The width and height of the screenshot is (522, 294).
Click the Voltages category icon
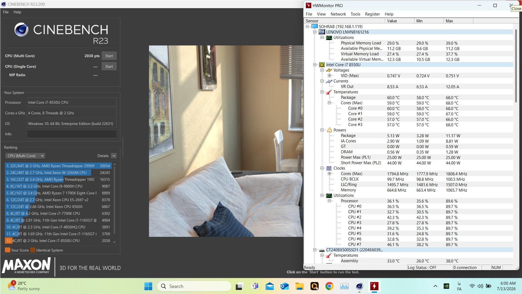(x=329, y=70)
